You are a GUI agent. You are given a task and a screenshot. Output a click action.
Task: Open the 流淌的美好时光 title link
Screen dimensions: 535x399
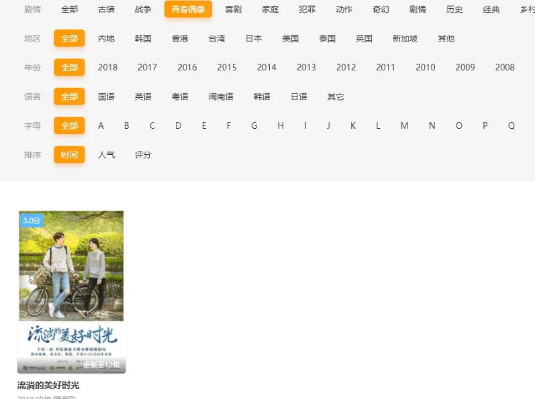pos(48,386)
